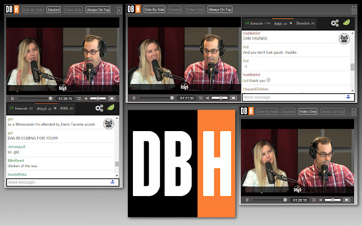Click DBH logo in Video Only window header
Image resolution: width=362 pixels, height=226 pixels.
click(247, 111)
